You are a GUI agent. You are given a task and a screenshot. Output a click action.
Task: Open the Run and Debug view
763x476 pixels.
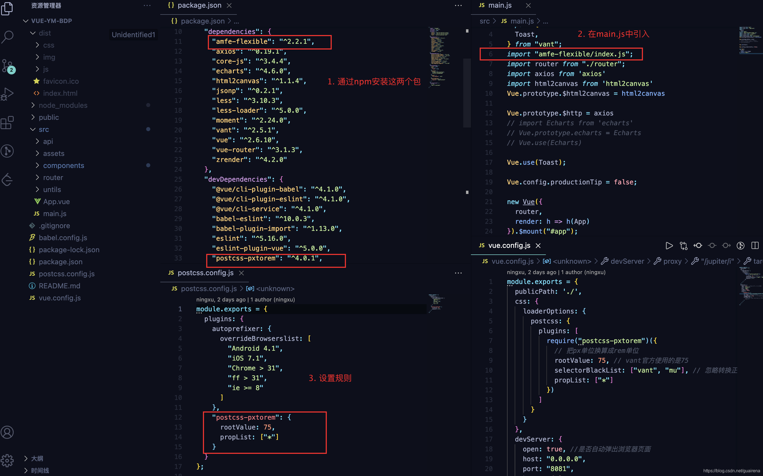tap(8, 94)
